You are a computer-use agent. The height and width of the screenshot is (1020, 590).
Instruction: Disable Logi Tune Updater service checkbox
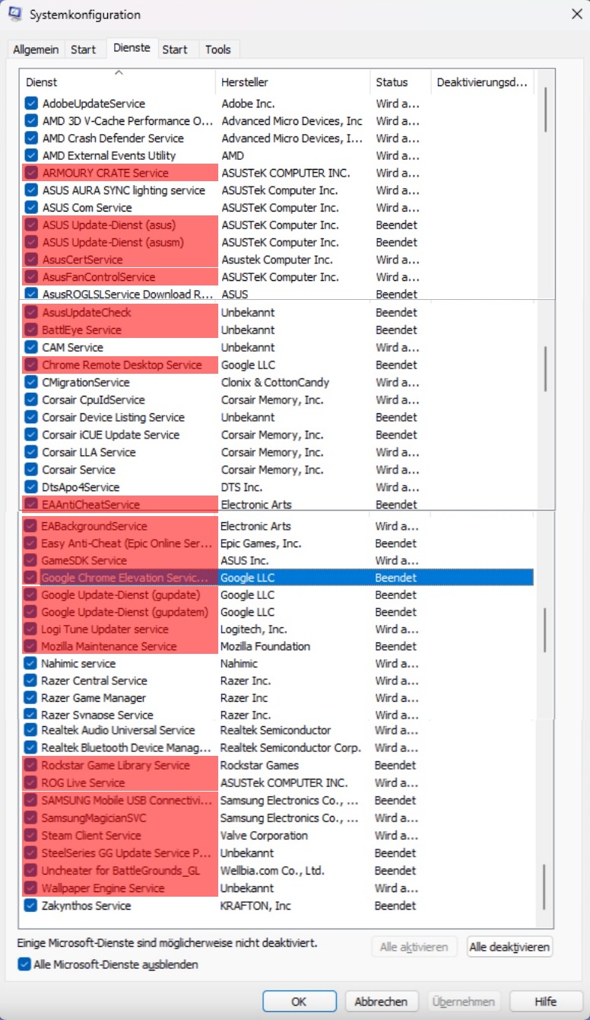[x=30, y=630]
